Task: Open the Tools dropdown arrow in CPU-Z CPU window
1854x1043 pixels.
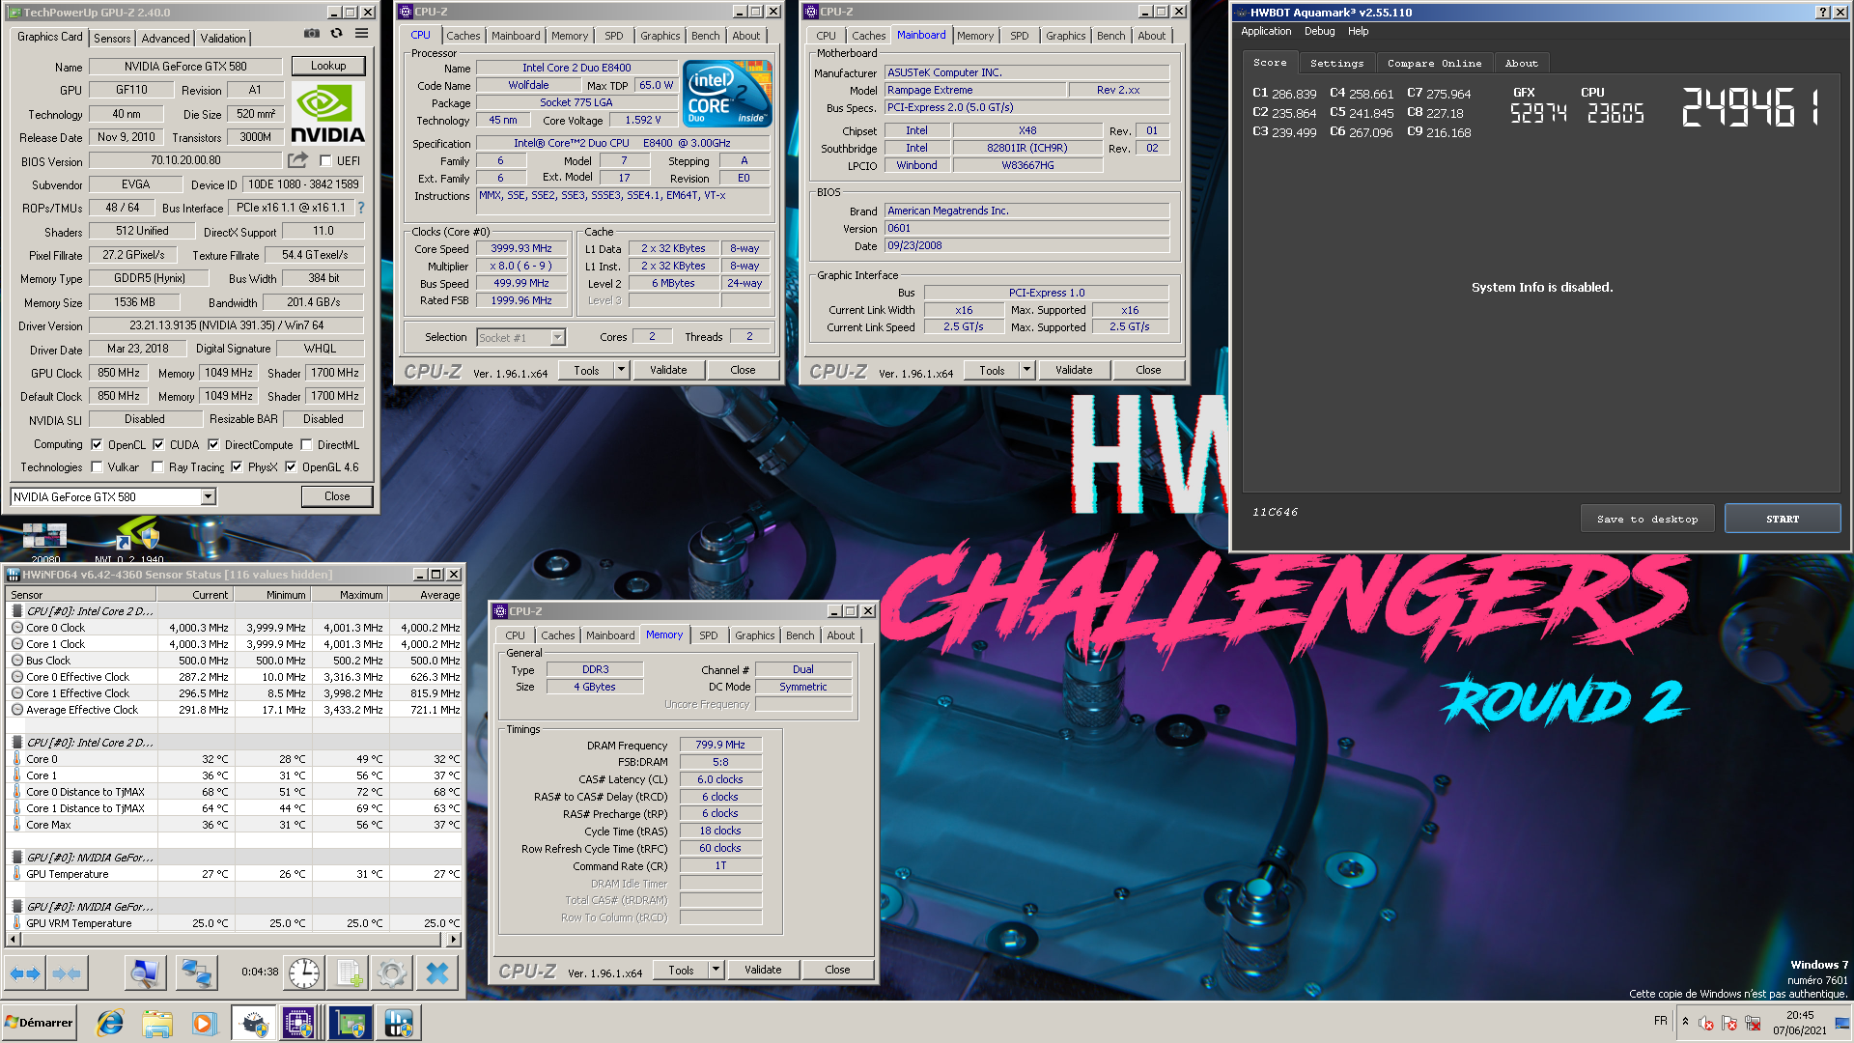Action: [x=621, y=370]
